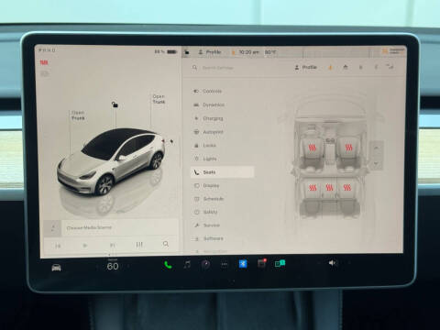Screen dimensions: 440x330
Task: Go to the Safety menu
Action: (206, 212)
